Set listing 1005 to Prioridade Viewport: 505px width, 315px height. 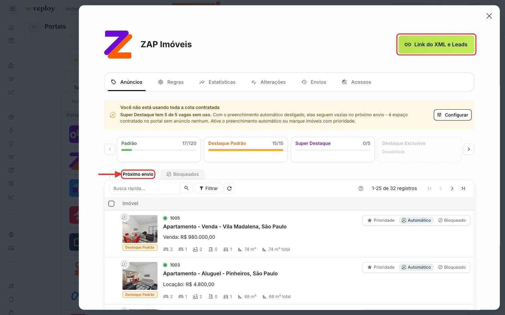click(x=381, y=220)
